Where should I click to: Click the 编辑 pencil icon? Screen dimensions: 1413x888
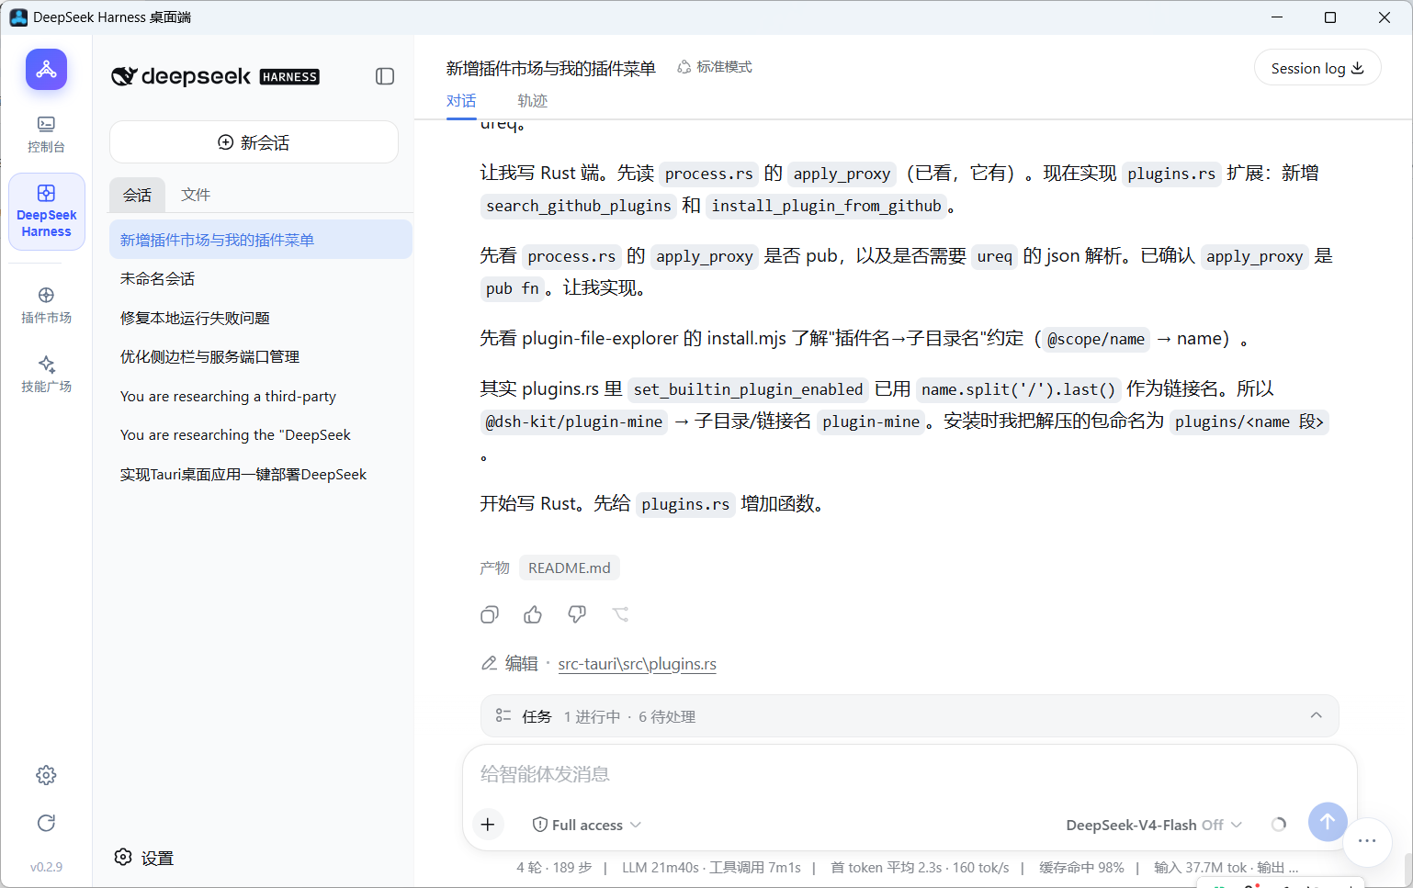tap(490, 663)
